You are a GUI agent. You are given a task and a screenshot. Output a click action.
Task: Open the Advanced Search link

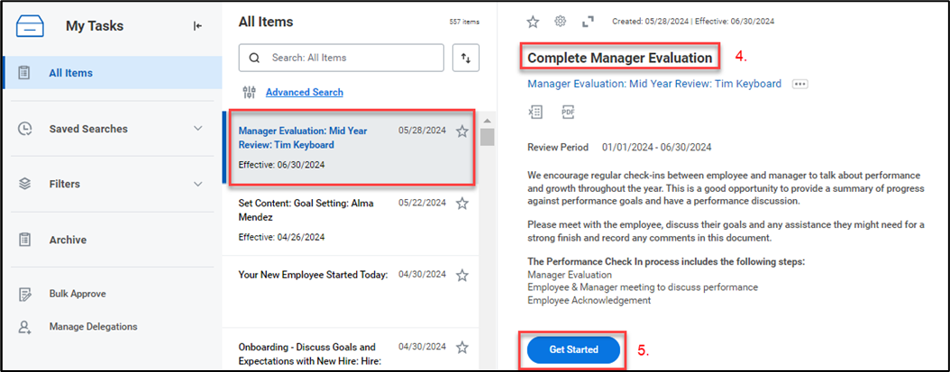click(304, 92)
